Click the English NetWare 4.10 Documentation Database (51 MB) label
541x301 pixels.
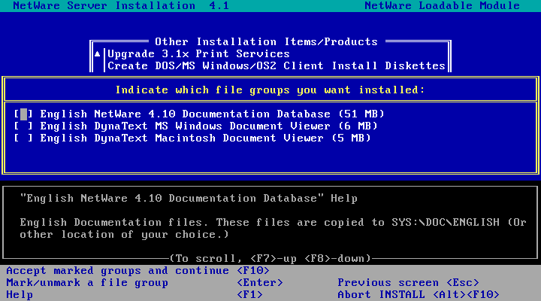tap(212, 114)
